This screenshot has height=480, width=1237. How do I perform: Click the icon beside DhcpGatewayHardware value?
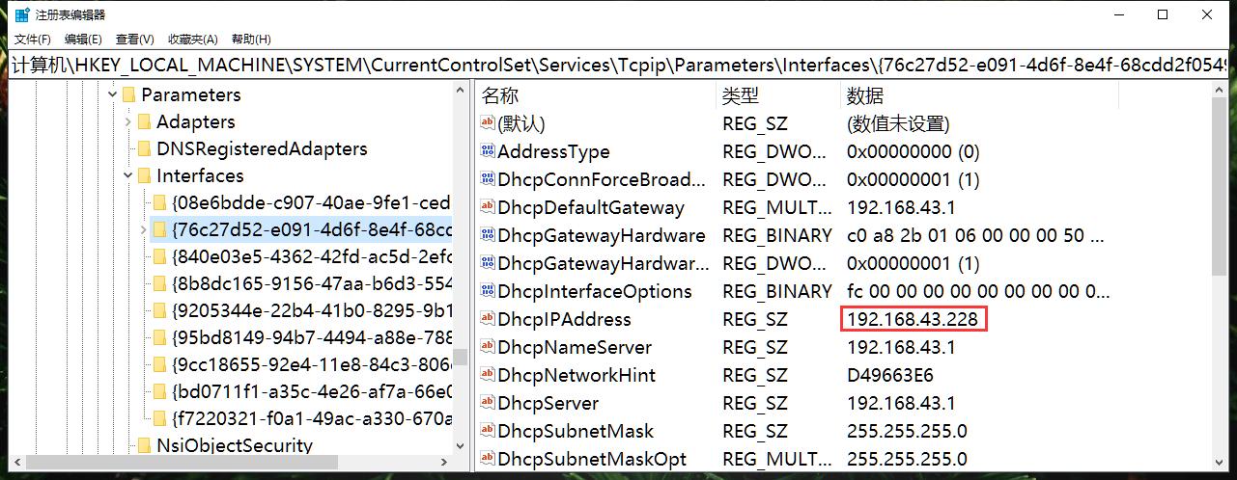(487, 235)
